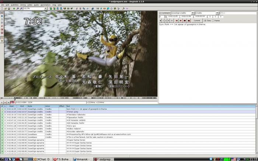
Task: Click the Effect input field
Action: (x=238, y=13)
